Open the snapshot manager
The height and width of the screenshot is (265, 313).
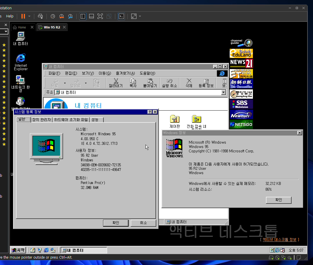[x=70, y=16]
